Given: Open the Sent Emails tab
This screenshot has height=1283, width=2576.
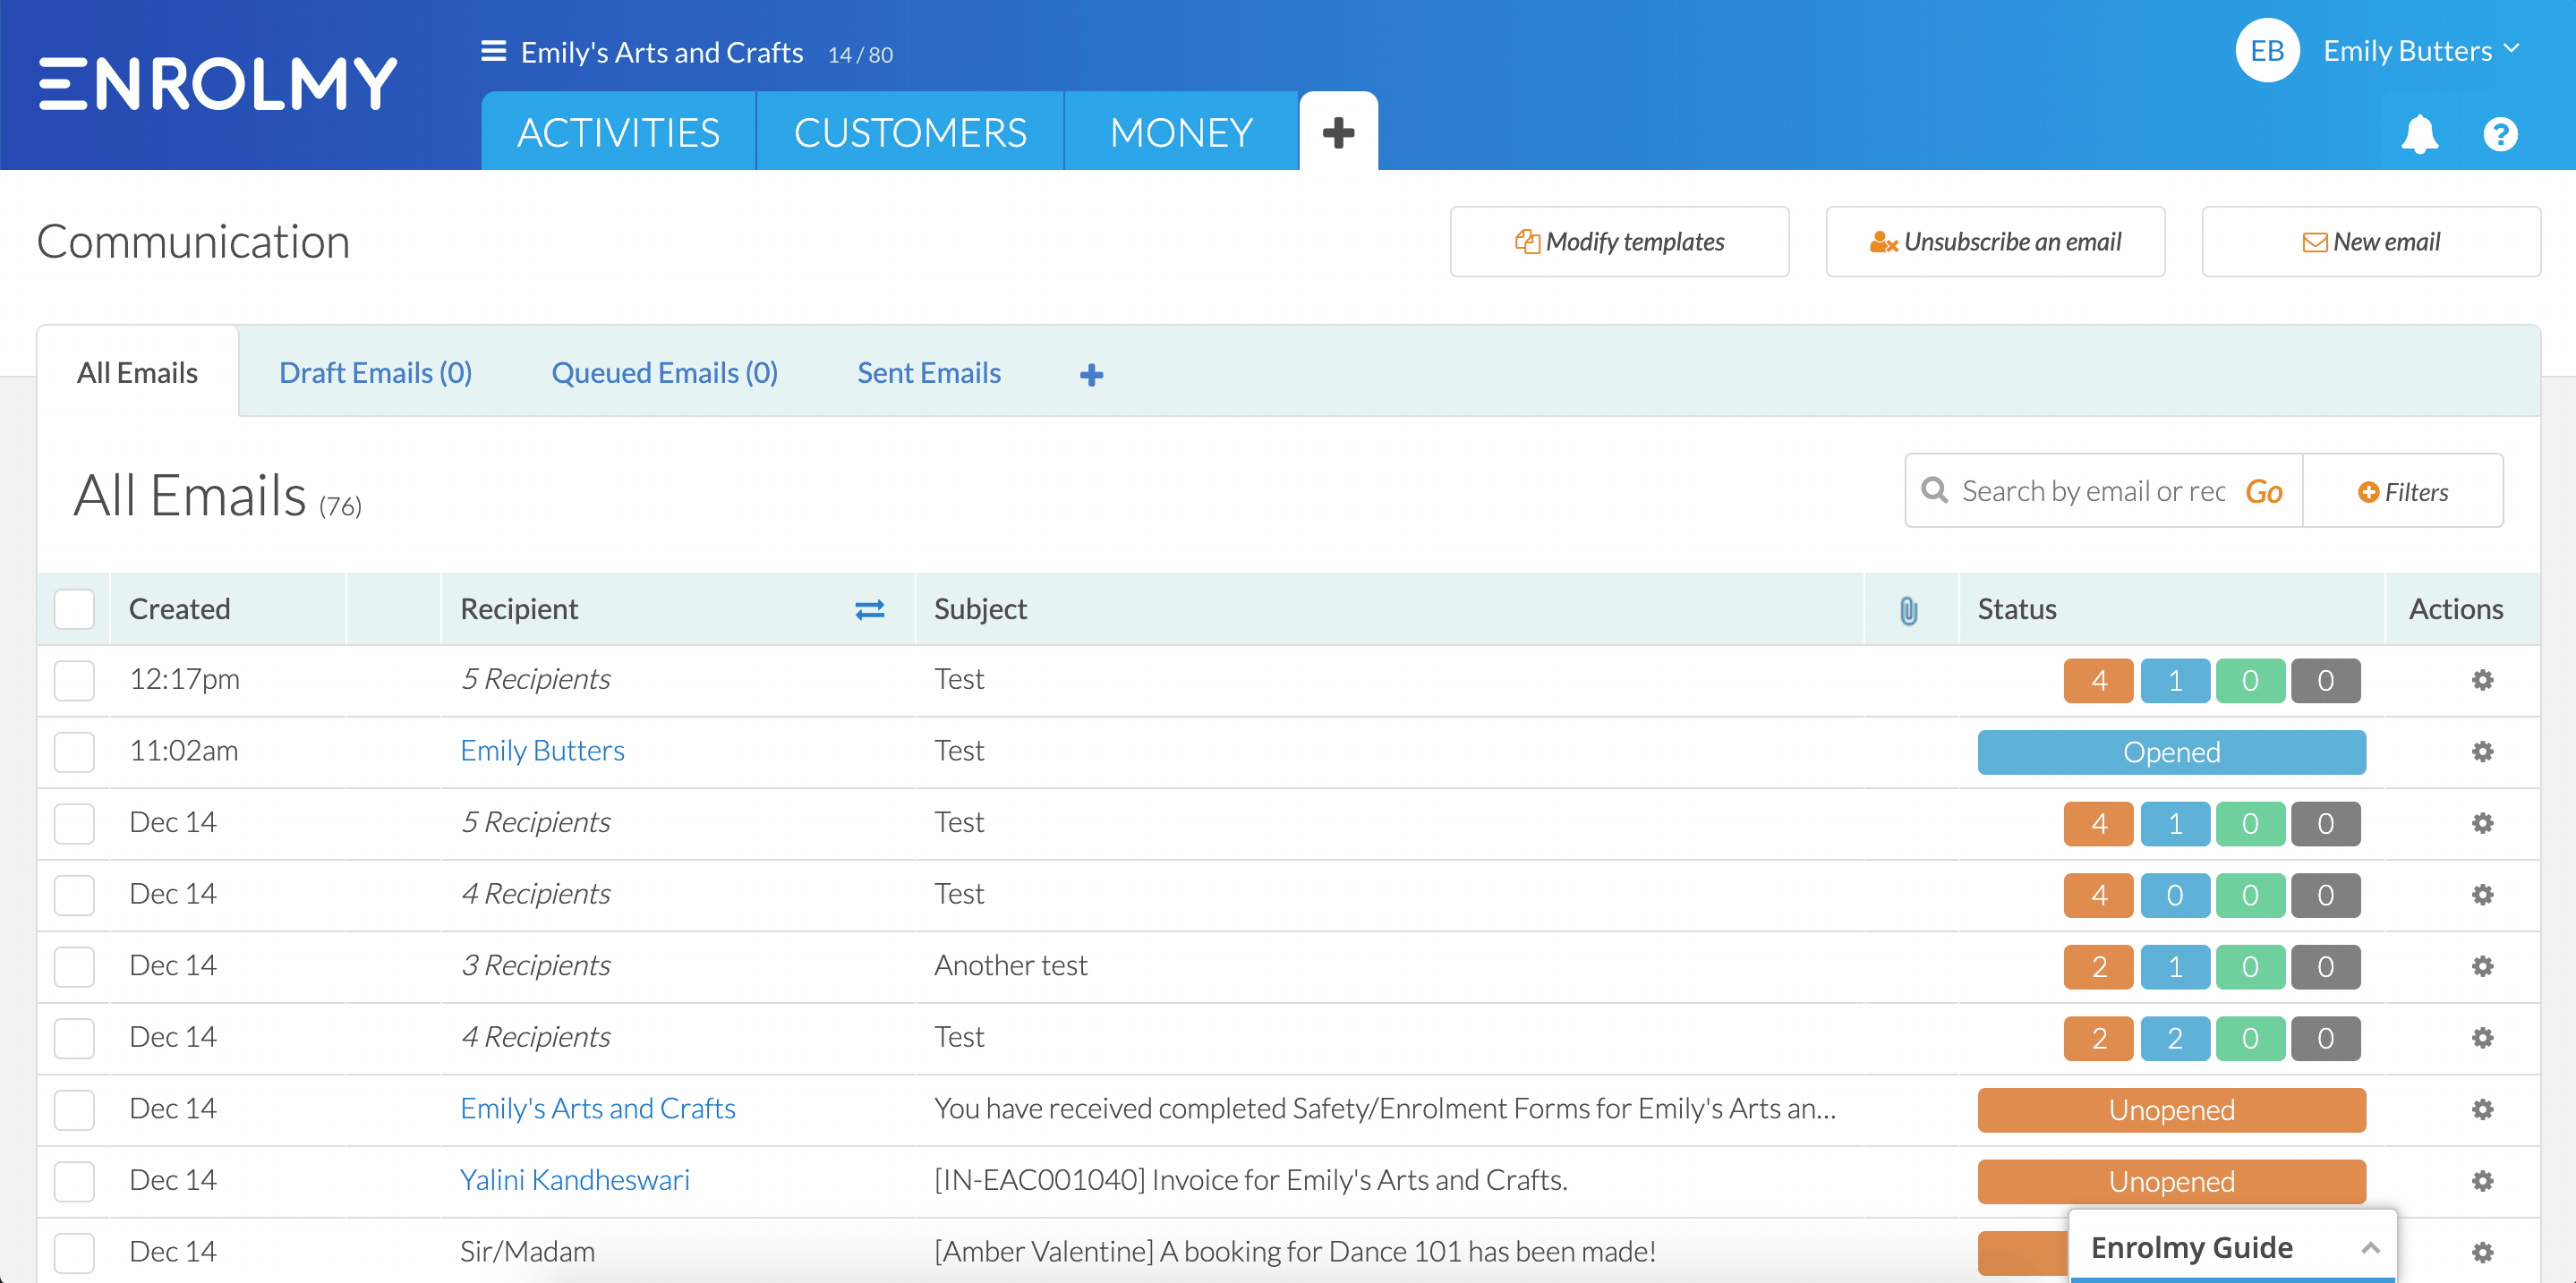Looking at the screenshot, I should pos(928,371).
